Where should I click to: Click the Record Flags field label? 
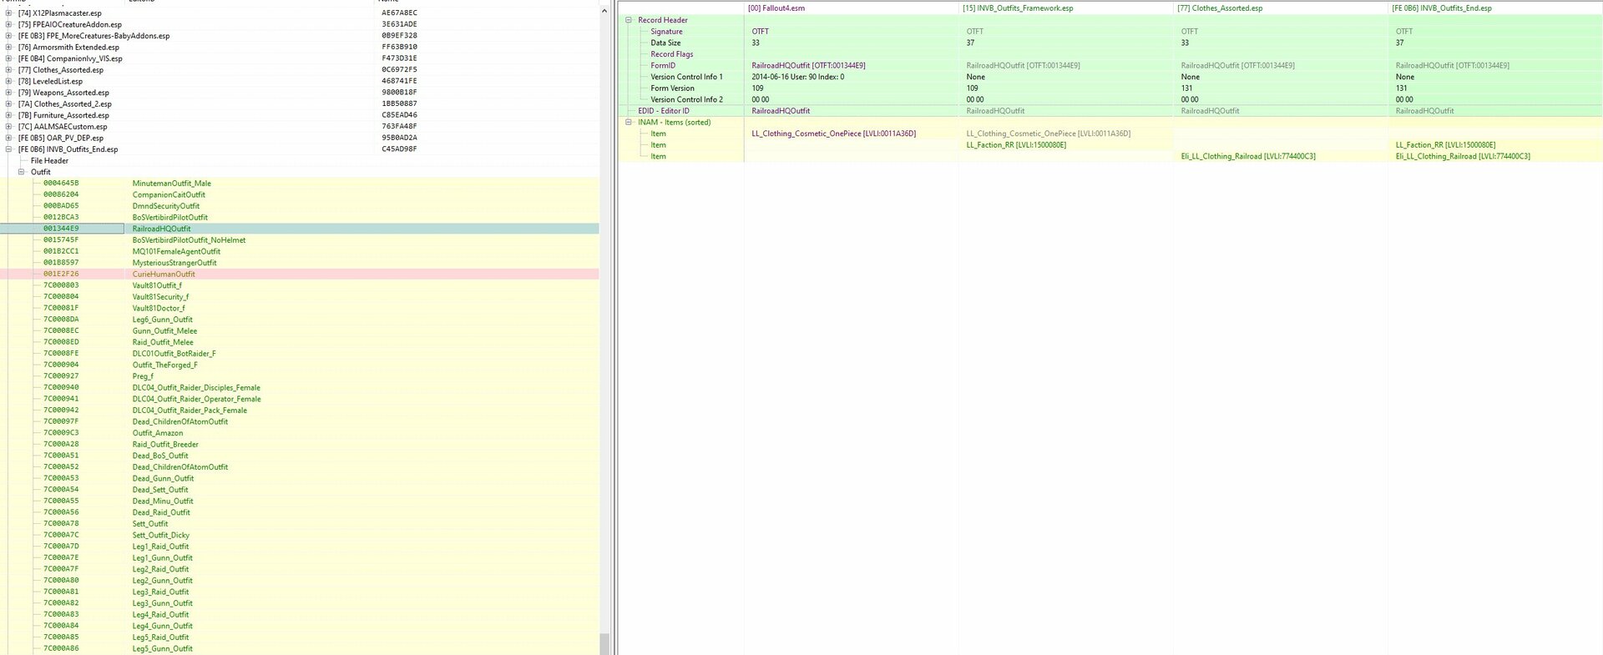tap(671, 54)
